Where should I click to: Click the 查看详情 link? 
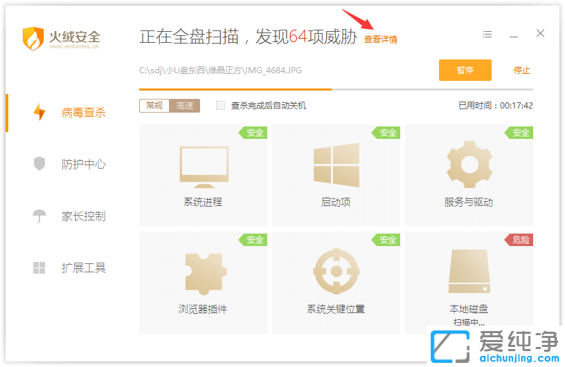tap(381, 39)
